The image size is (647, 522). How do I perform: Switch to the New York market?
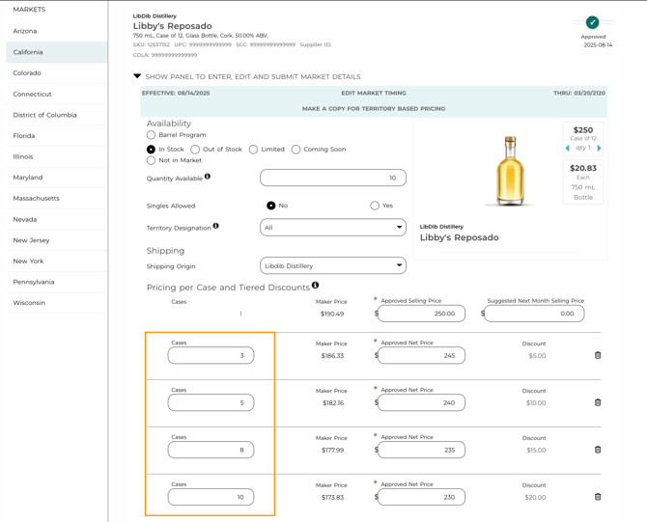point(28,261)
